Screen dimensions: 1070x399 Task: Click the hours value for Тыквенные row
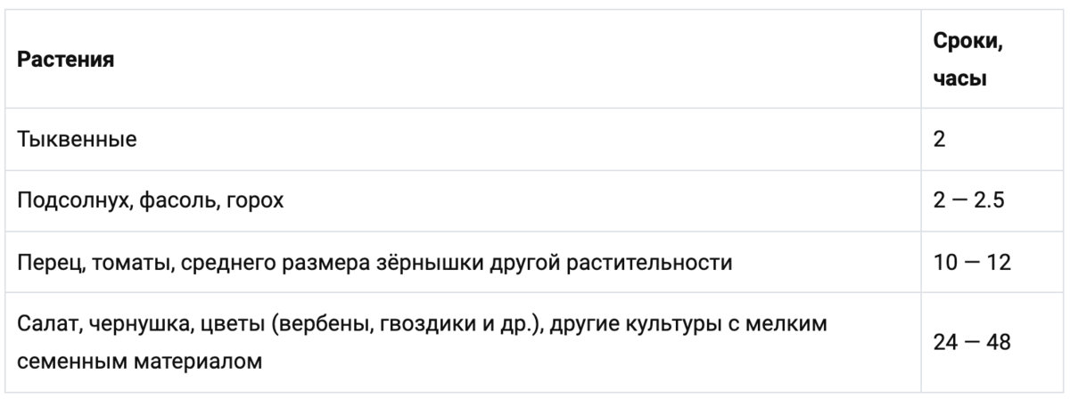(939, 140)
